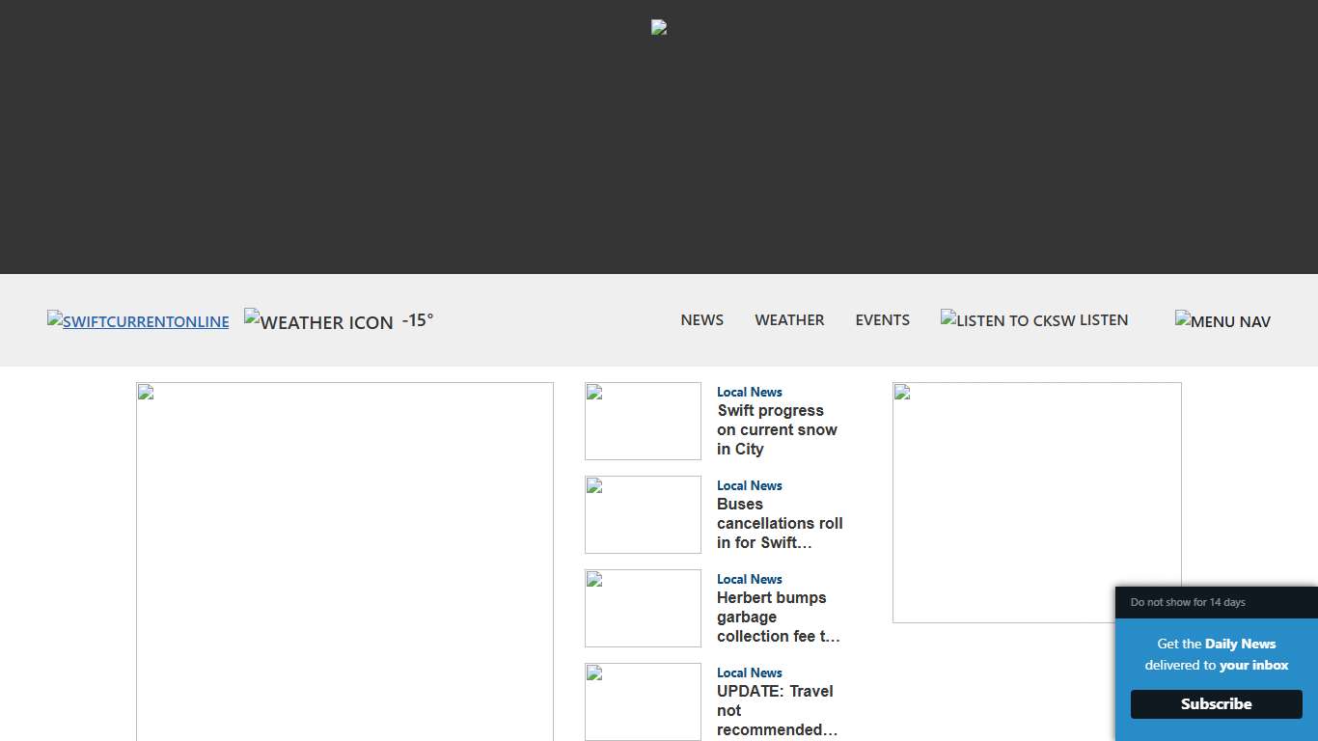The height and width of the screenshot is (741, 1318).
Task: Select the Events menu item
Action: click(882, 319)
